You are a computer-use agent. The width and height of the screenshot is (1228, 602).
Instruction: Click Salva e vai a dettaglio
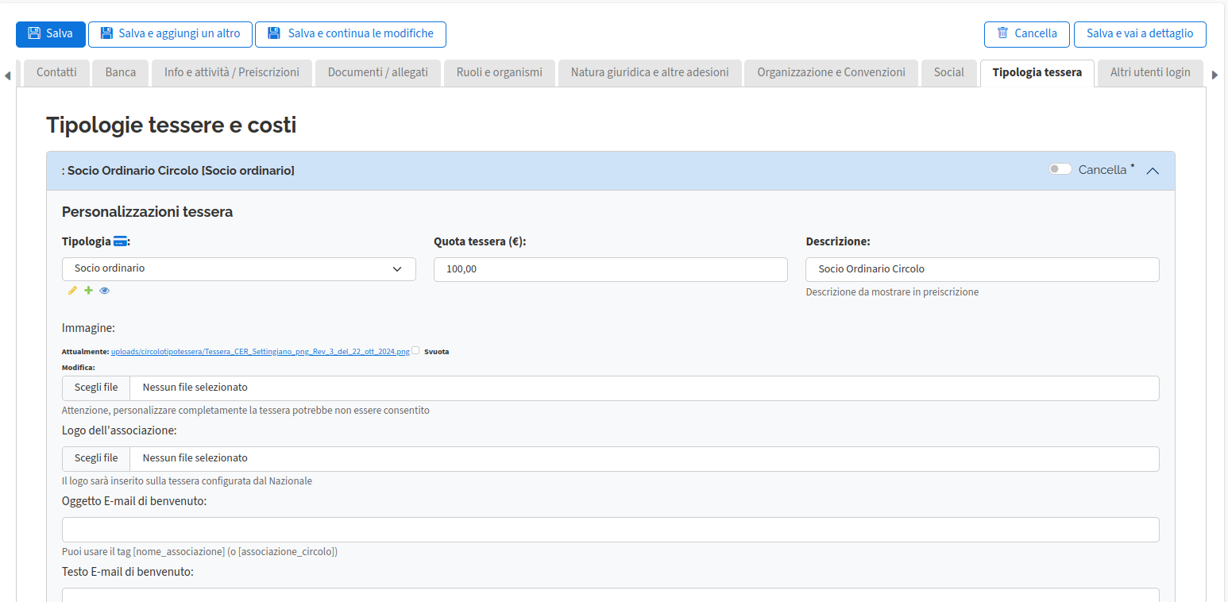[x=1140, y=34]
